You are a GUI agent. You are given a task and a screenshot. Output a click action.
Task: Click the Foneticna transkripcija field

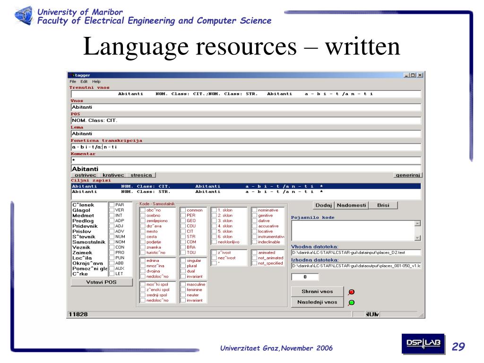(x=246, y=147)
